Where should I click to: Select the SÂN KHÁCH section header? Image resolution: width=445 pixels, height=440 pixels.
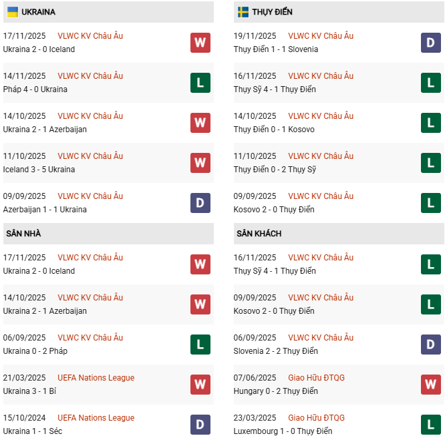tap(259, 234)
